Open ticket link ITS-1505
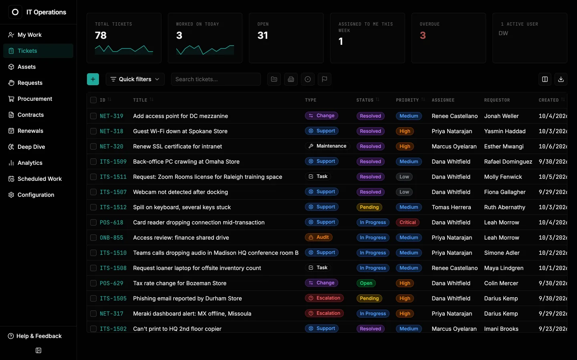The height and width of the screenshot is (360, 577). pos(113,298)
